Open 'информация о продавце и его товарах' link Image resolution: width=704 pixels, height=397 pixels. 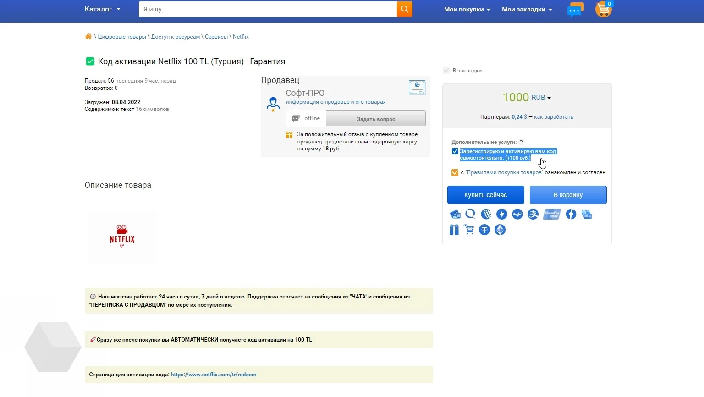pyautogui.click(x=336, y=102)
